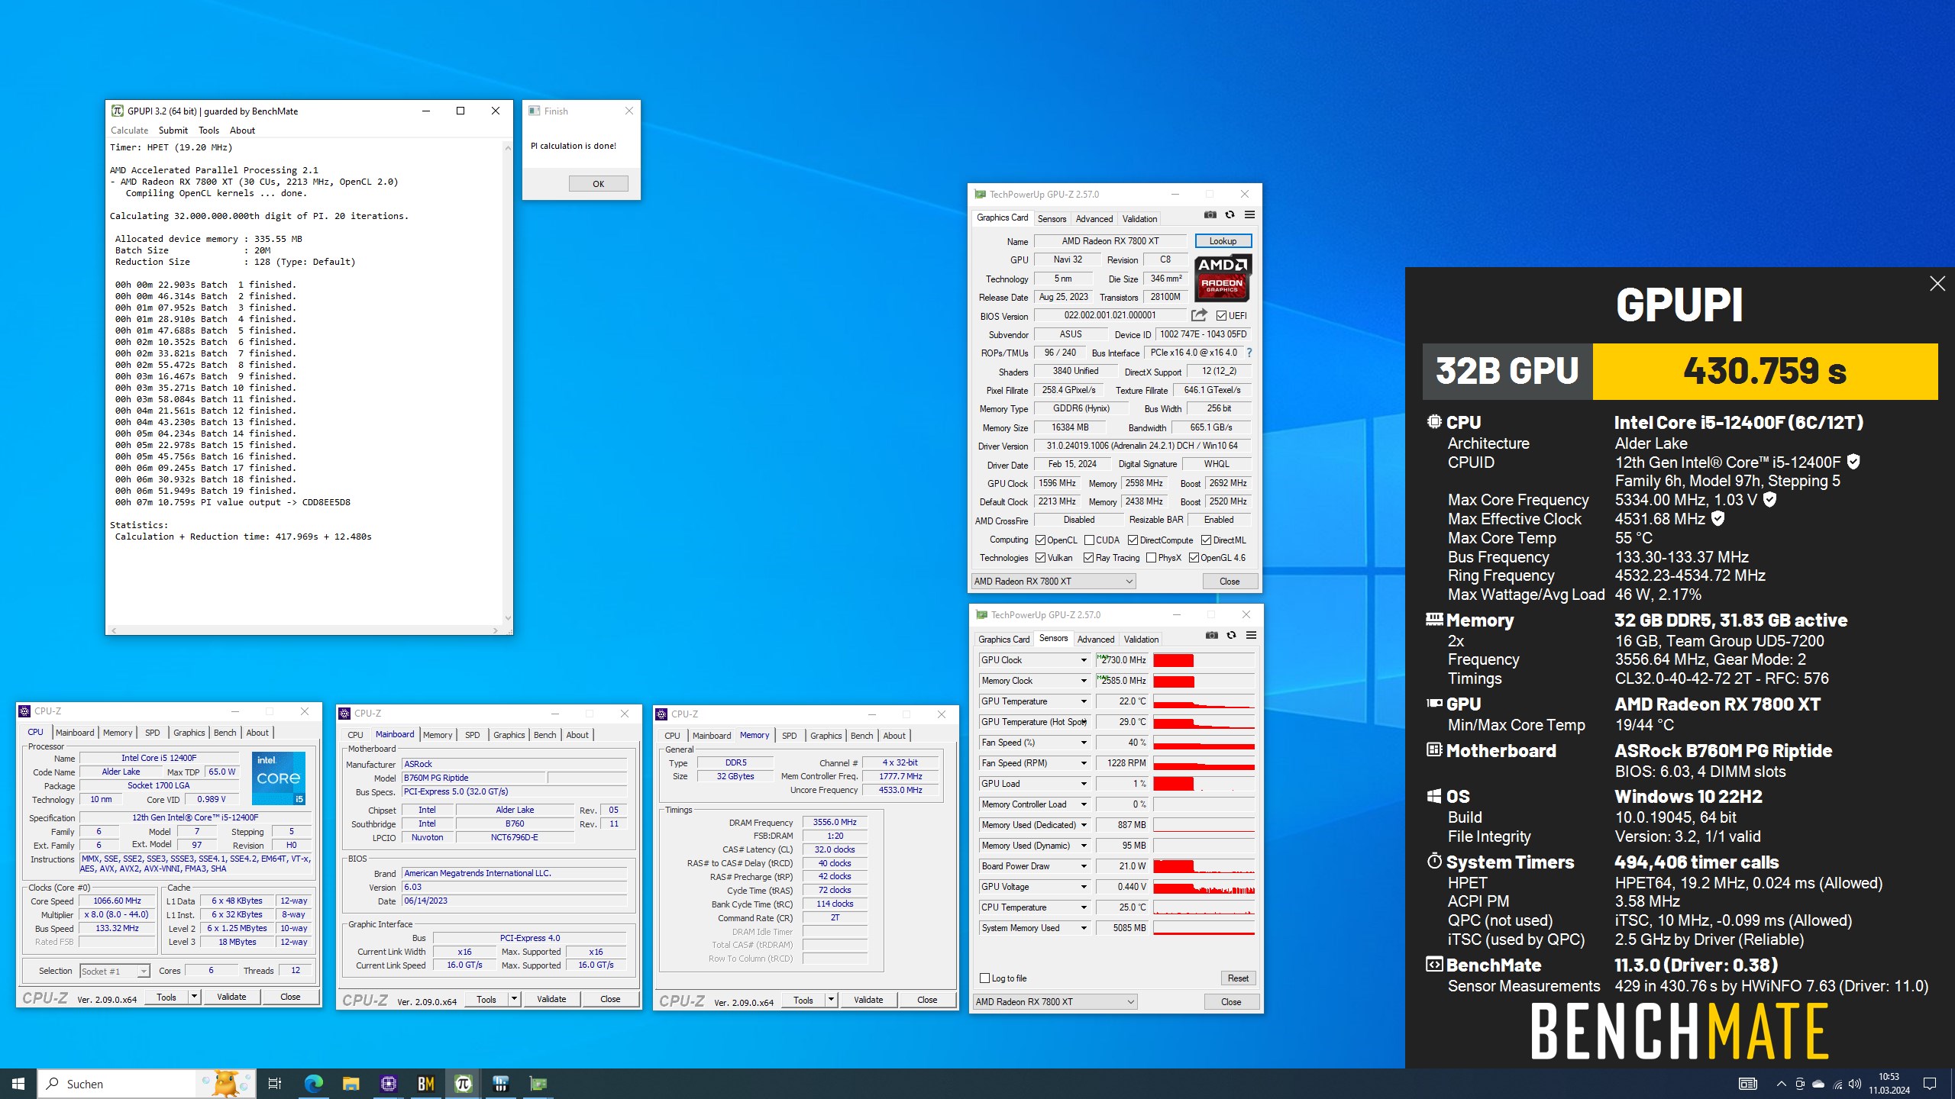Open the notification center icon
The width and height of the screenshot is (1955, 1099).
(1930, 1084)
